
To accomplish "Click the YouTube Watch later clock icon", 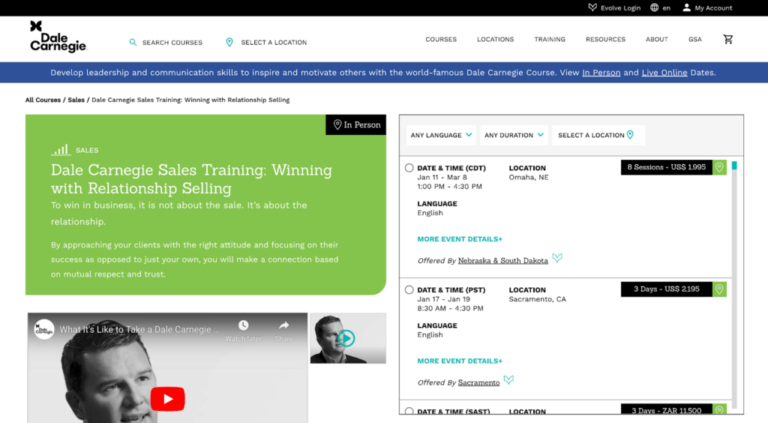I will [x=244, y=325].
